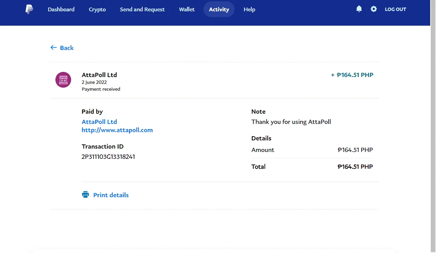Open the Help menu

point(249,9)
